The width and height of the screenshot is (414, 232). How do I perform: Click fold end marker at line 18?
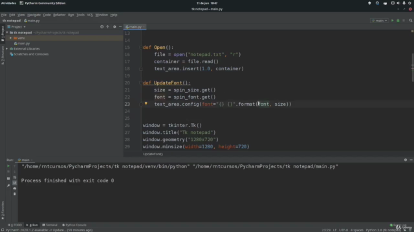point(141,69)
